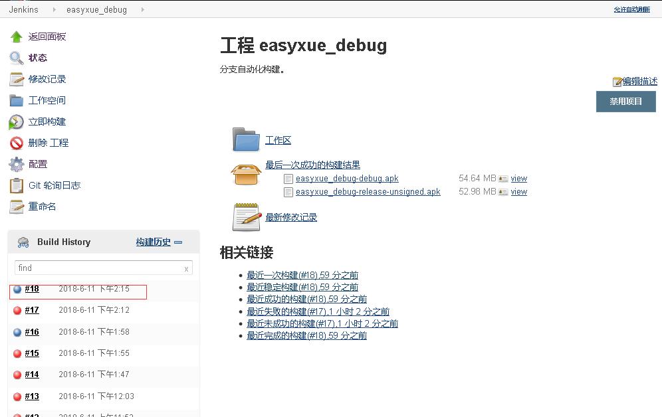The width and height of the screenshot is (662, 417).
Task: Click into the build history find field
Action: click(x=104, y=268)
